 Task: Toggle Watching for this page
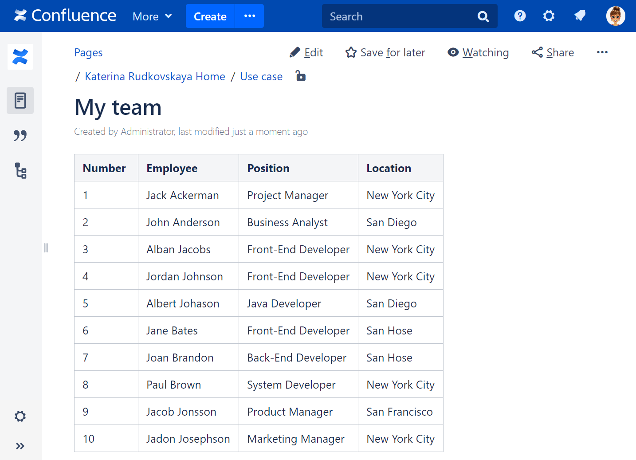point(478,53)
